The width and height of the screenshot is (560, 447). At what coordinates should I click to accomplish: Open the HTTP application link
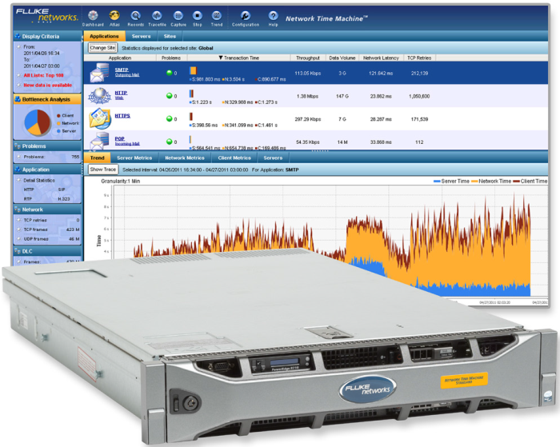[x=121, y=93]
